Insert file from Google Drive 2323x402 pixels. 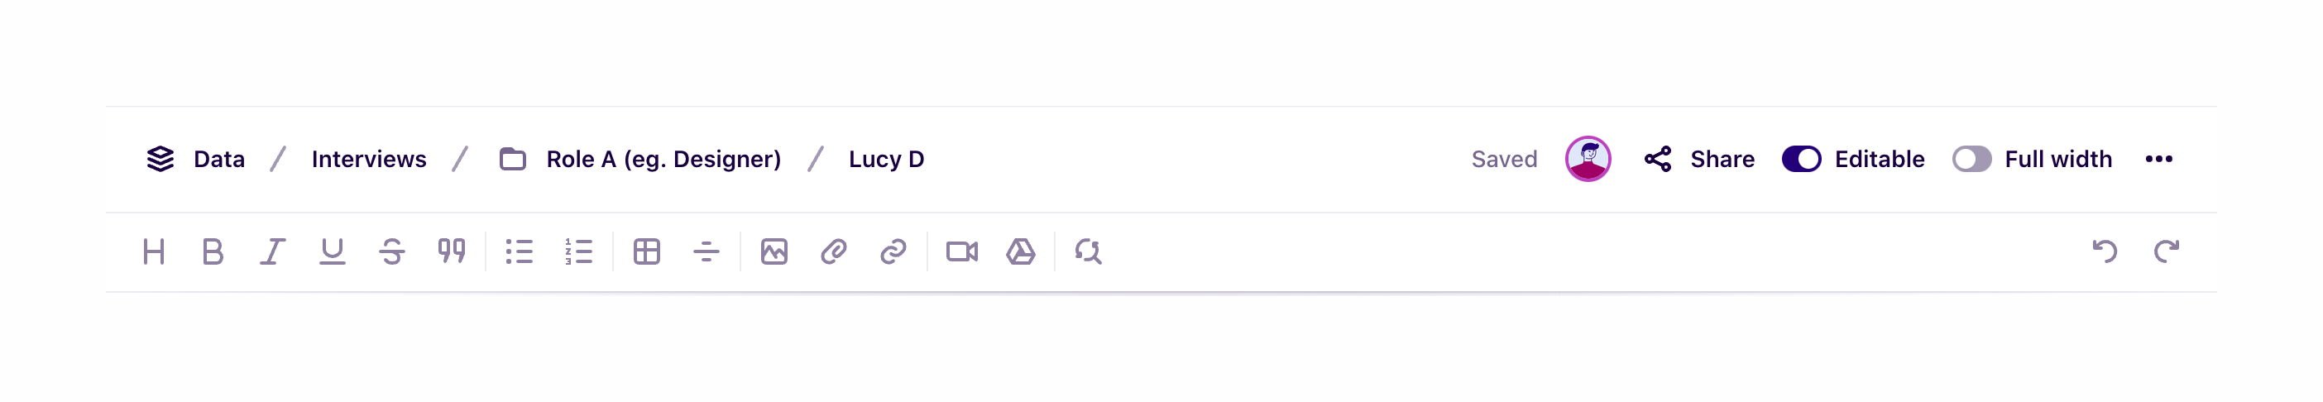pos(1021,251)
